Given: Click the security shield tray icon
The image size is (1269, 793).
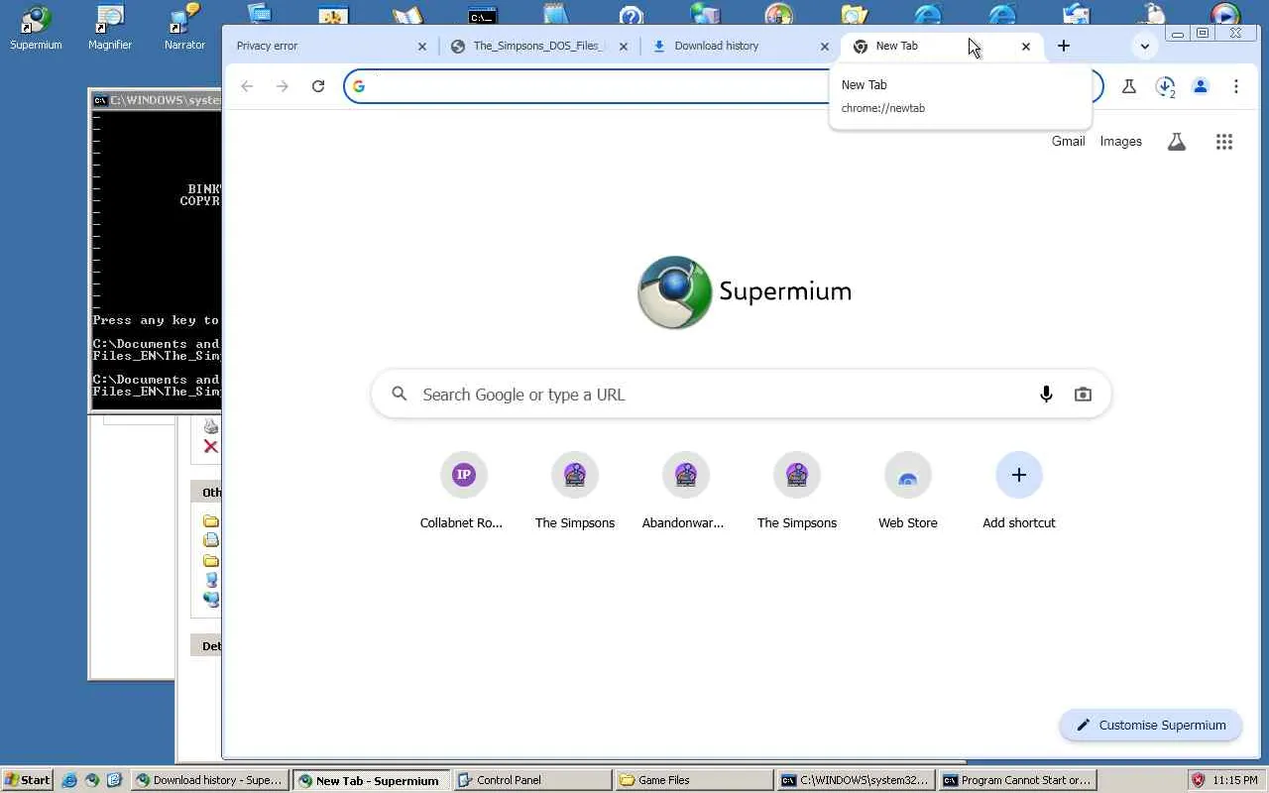Looking at the screenshot, I should [1198, 780].
